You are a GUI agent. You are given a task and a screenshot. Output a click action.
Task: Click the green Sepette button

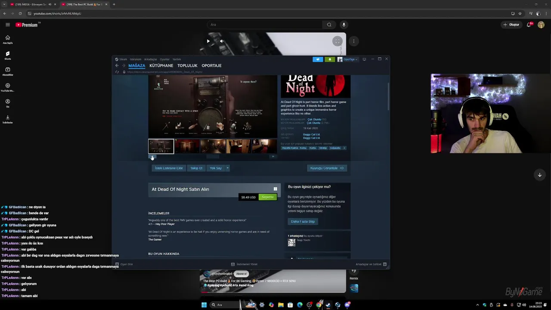268,197
